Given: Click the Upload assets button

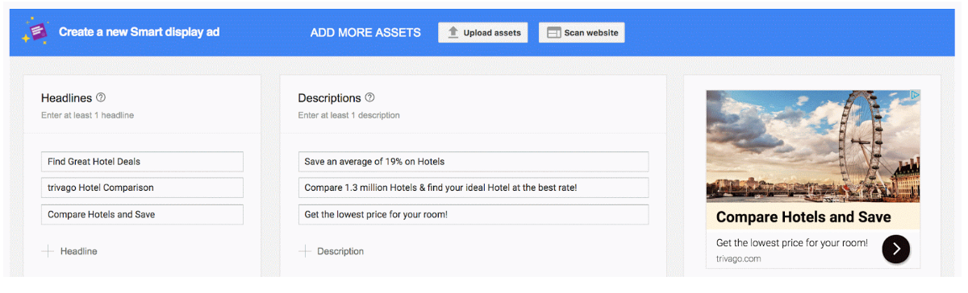Looking at the screenshot, I should [x=484, y=33].
